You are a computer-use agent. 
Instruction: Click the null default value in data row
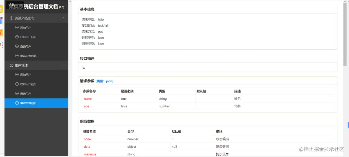[174, 147]
